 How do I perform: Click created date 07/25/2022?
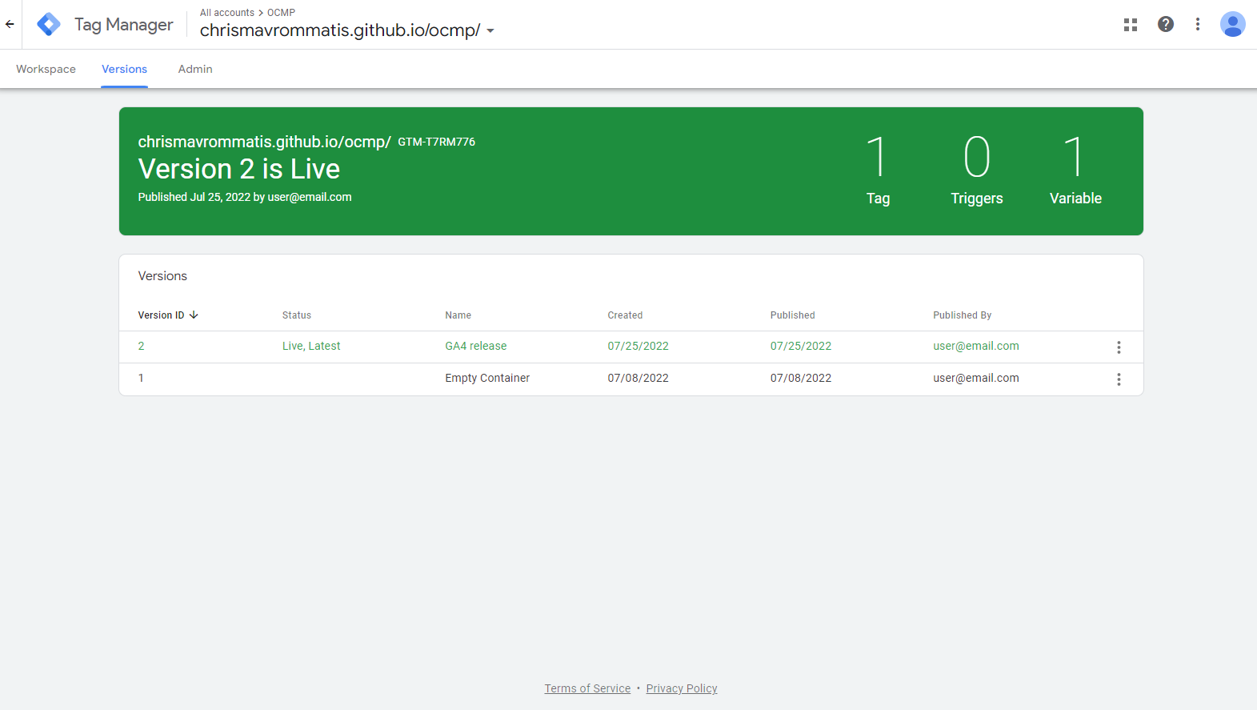[x=638, y=346]
